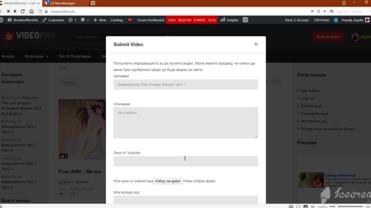Reload the page with the refresh icon

pyautogui.click(x=23, y=12)
